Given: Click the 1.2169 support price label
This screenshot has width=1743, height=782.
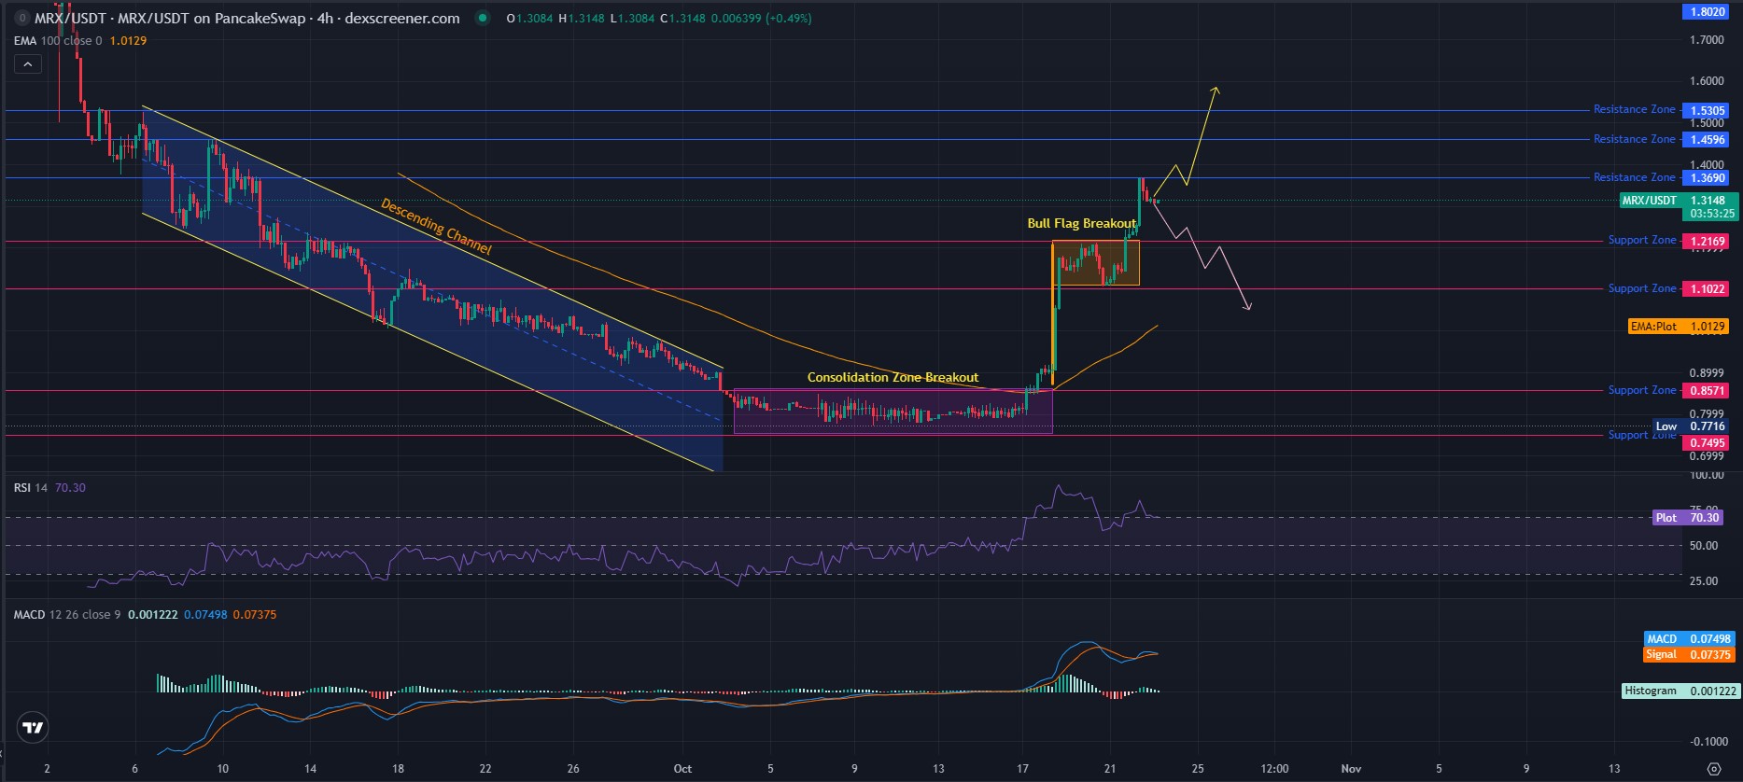Looking at the screenshot, I should (x=1708, y=242).
